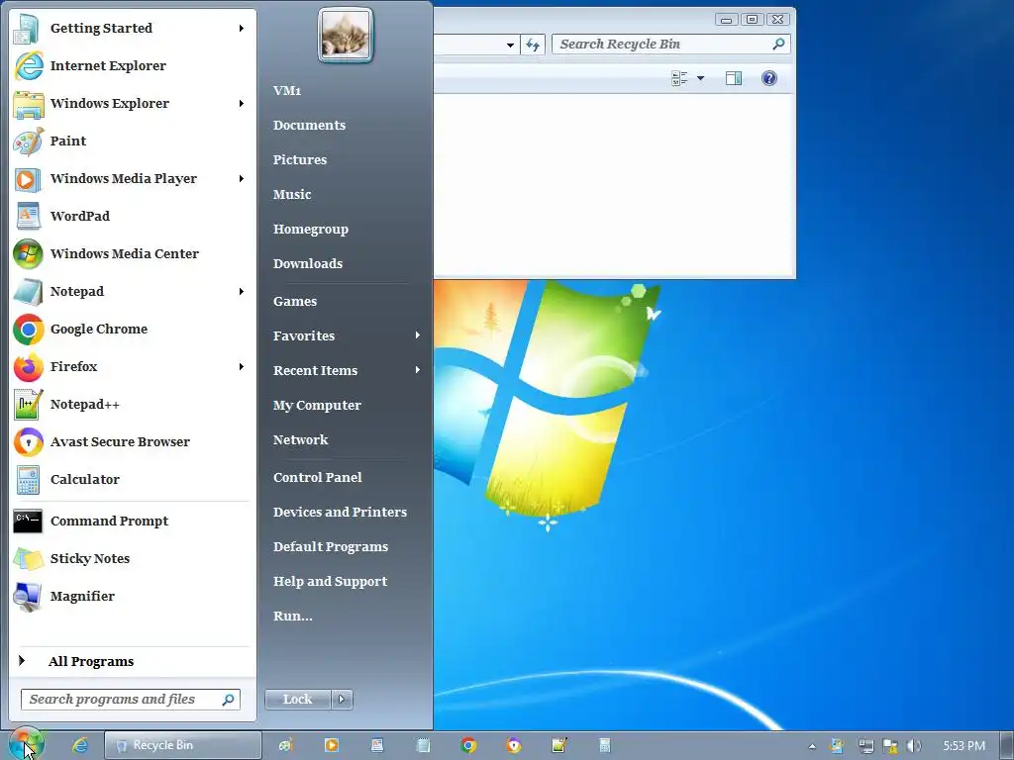Expand Notepad jump list arrow
This screenshot has height=760, width=1014.
tap(242, 292)
